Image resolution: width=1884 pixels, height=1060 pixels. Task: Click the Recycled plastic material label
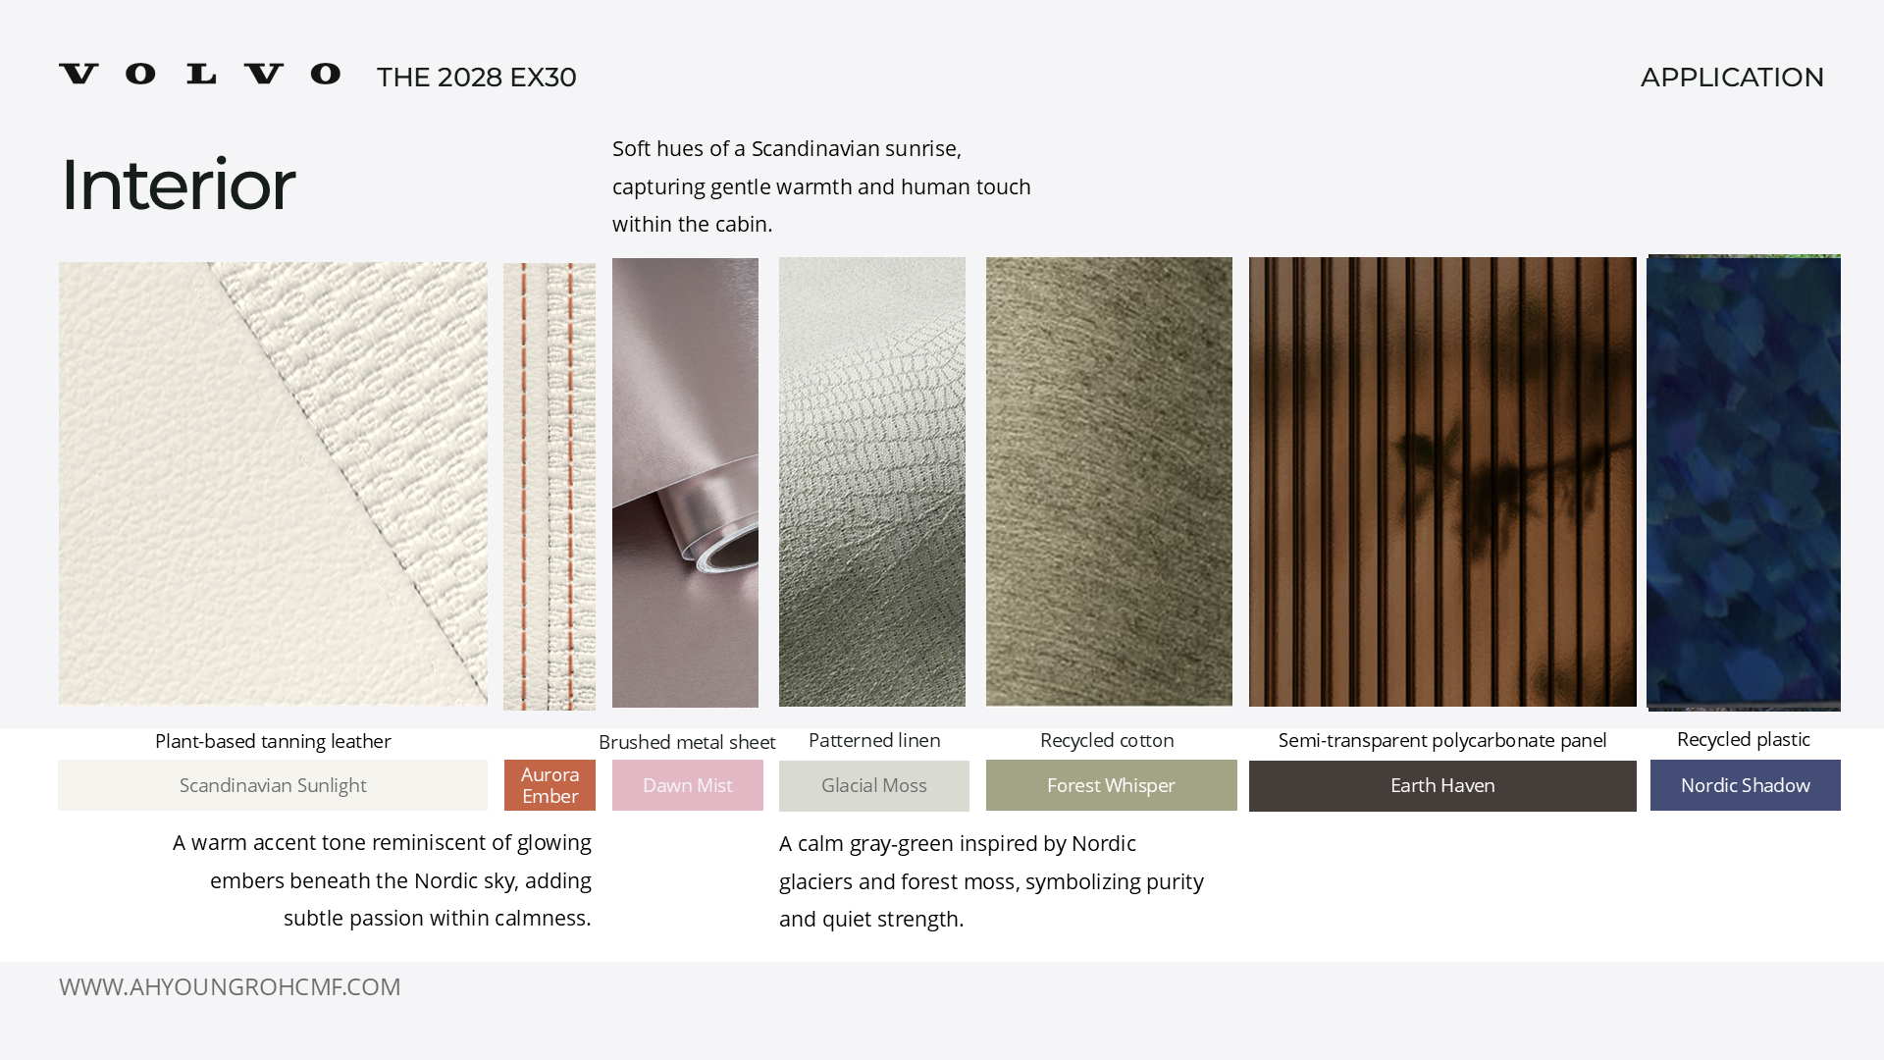(1744, 739)
